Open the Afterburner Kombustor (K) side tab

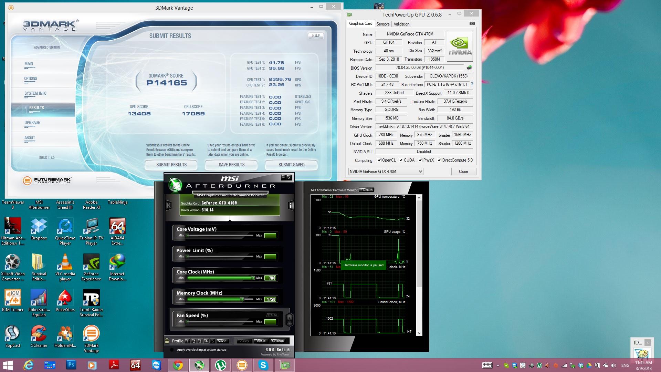[x=168, y=206]
